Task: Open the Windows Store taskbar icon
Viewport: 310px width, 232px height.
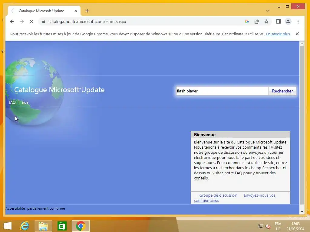Action: point(62,226)
